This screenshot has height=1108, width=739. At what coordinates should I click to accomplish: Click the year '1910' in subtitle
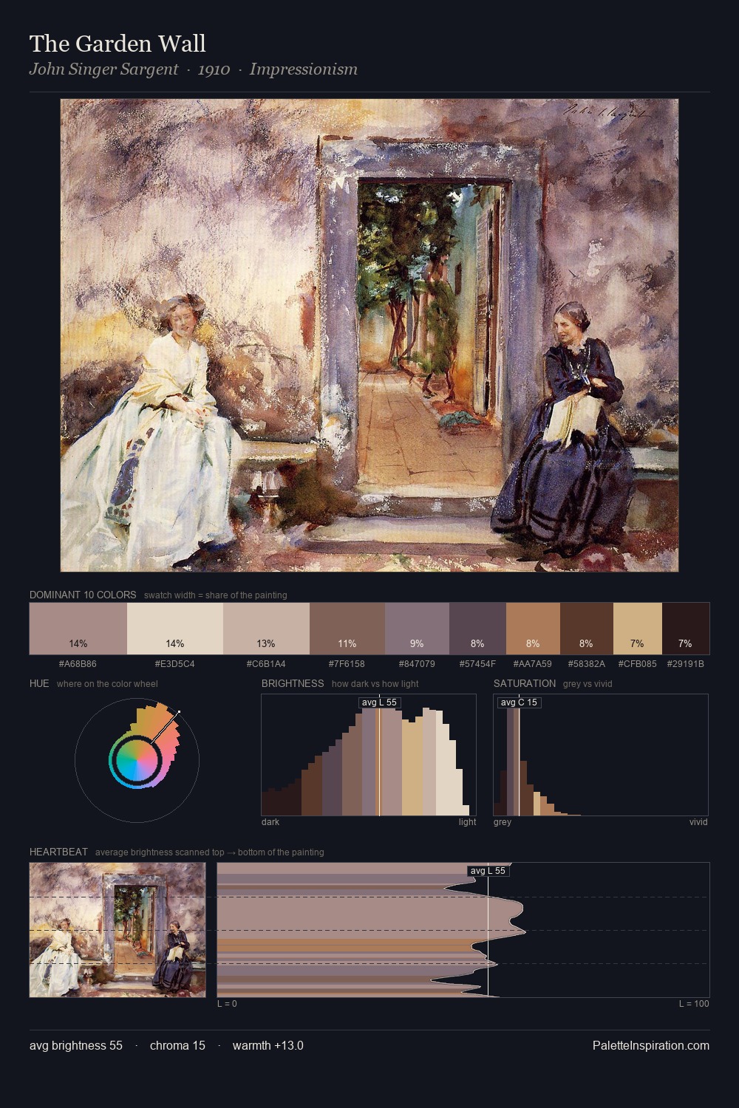214,69
